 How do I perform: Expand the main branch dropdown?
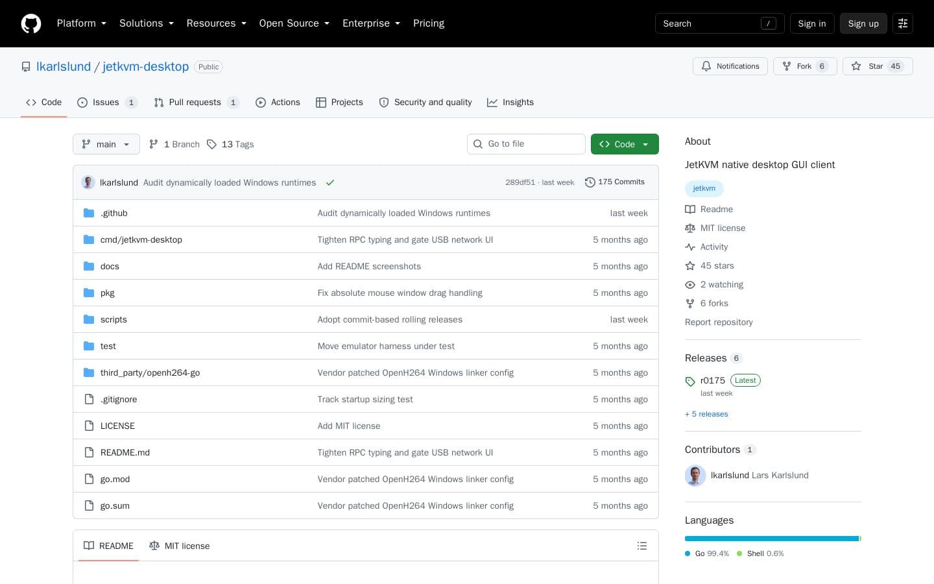click(106, 144)
